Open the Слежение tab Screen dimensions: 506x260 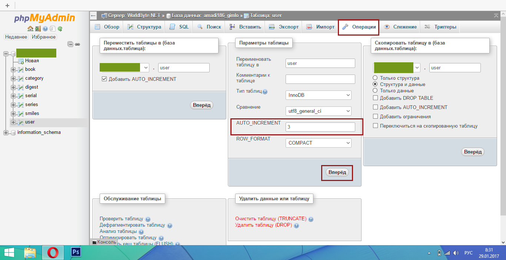coord(400,27)
